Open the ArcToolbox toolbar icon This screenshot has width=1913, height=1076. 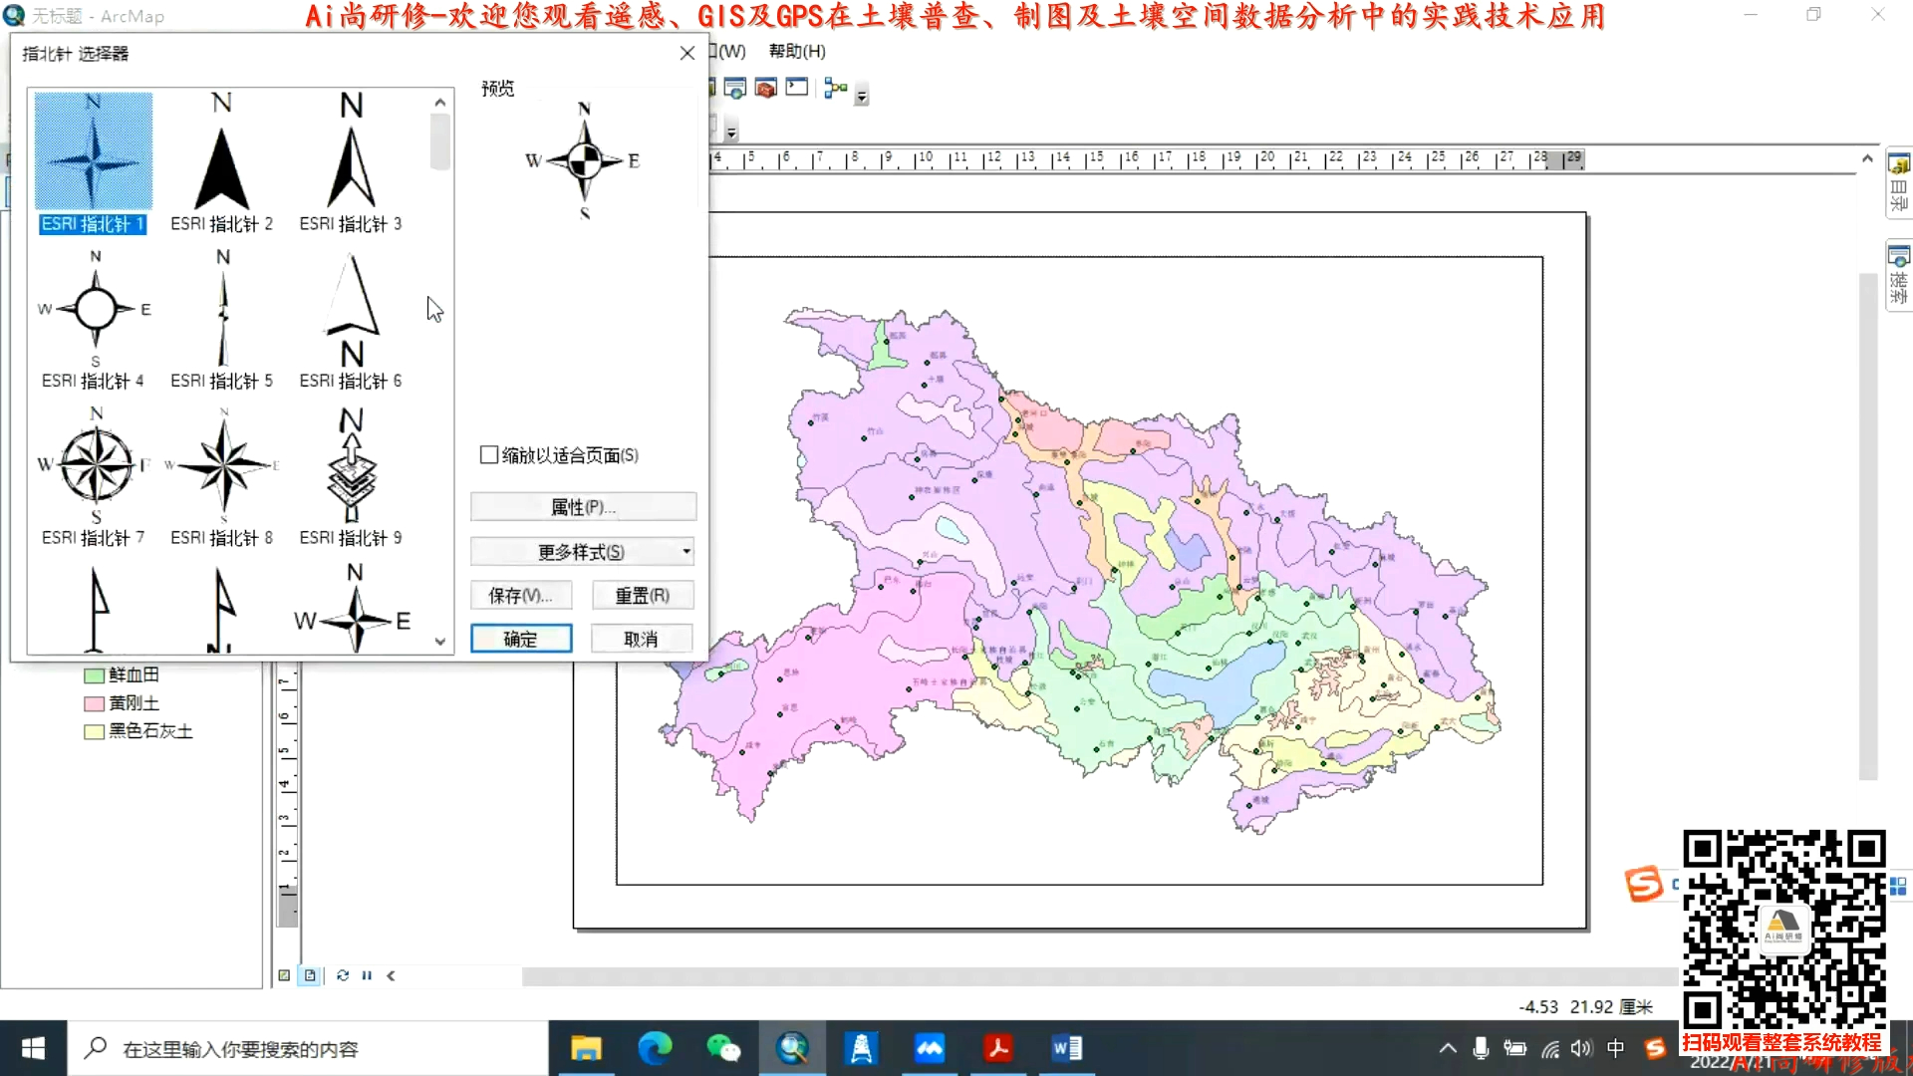[x=765, y=88]
